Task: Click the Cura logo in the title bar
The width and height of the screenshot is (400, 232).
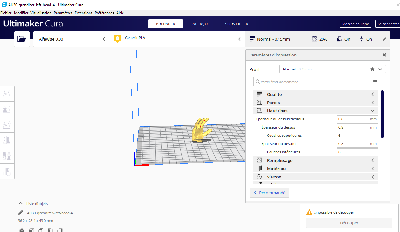Action: [4, 5]
